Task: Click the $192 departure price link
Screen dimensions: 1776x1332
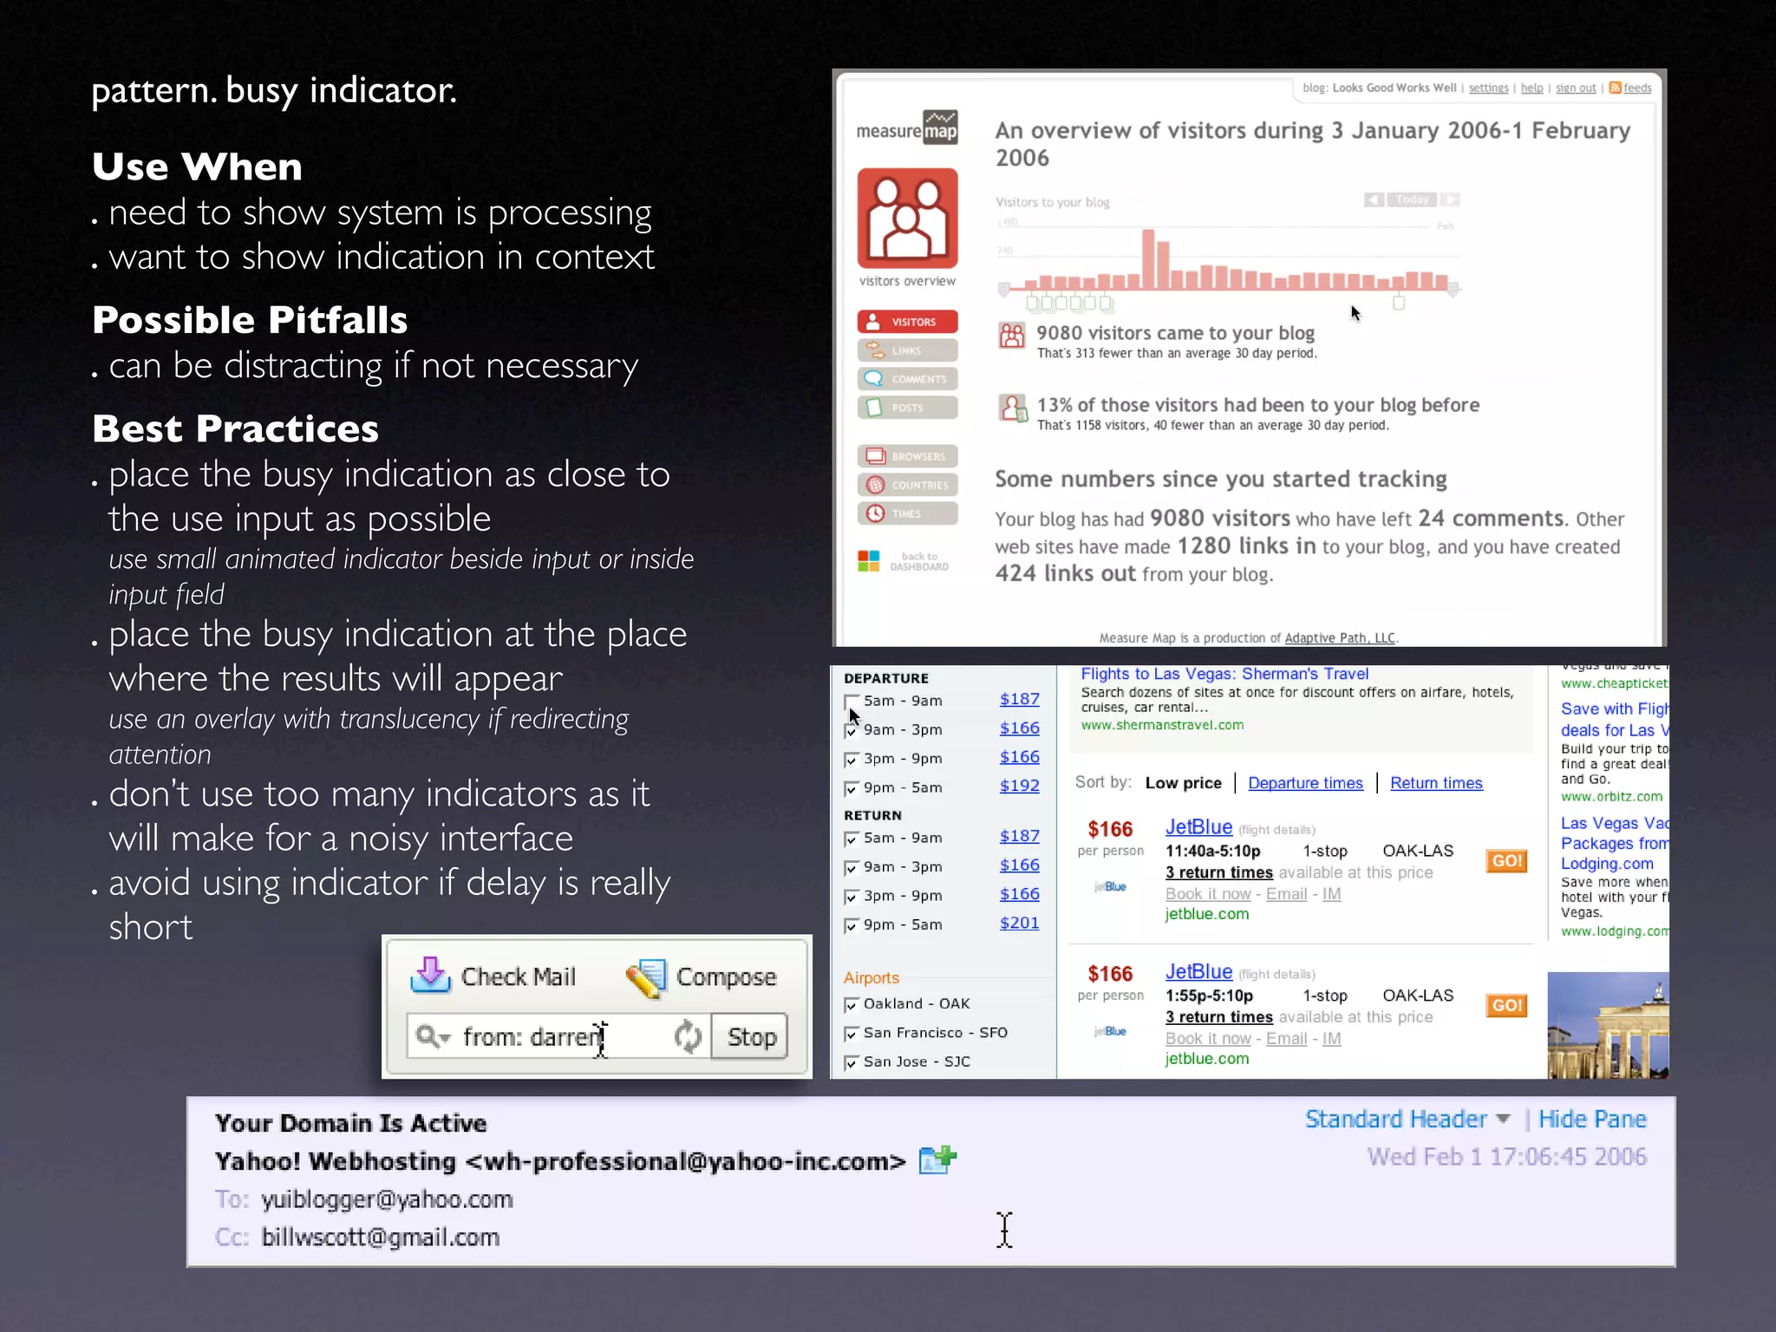Action: [x=1019, y=786]
